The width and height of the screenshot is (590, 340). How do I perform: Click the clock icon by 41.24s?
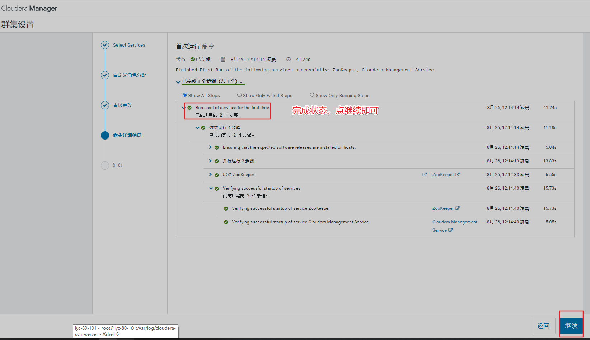(x=289, y=60)
